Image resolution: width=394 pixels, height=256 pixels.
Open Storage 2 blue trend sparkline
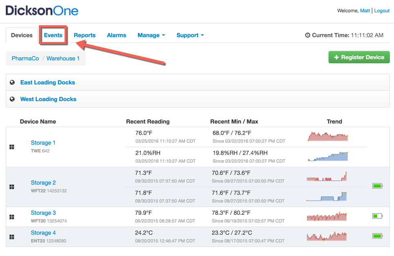pos(327,196)
